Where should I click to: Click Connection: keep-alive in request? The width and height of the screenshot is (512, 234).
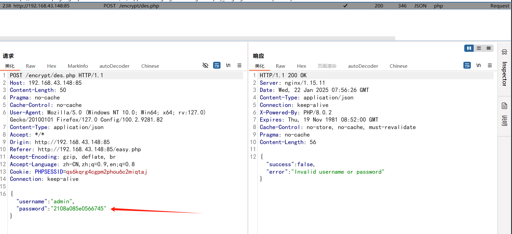[x=44, y=179]
